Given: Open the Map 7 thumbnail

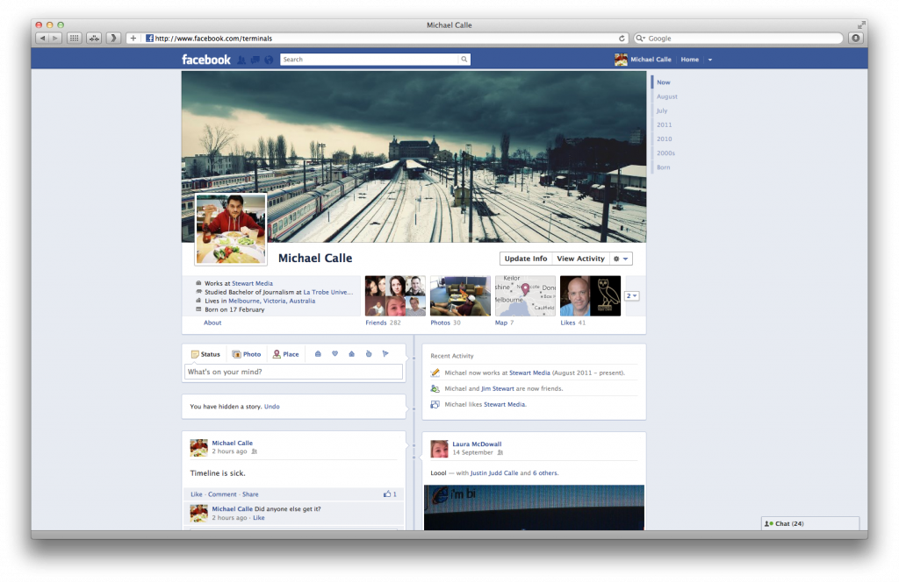Looking at the screenshot, I should tap(525, 296).
